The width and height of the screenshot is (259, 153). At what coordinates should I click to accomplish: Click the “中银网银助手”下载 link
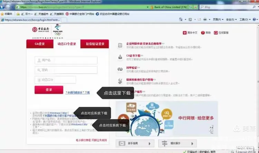[78, 93]
